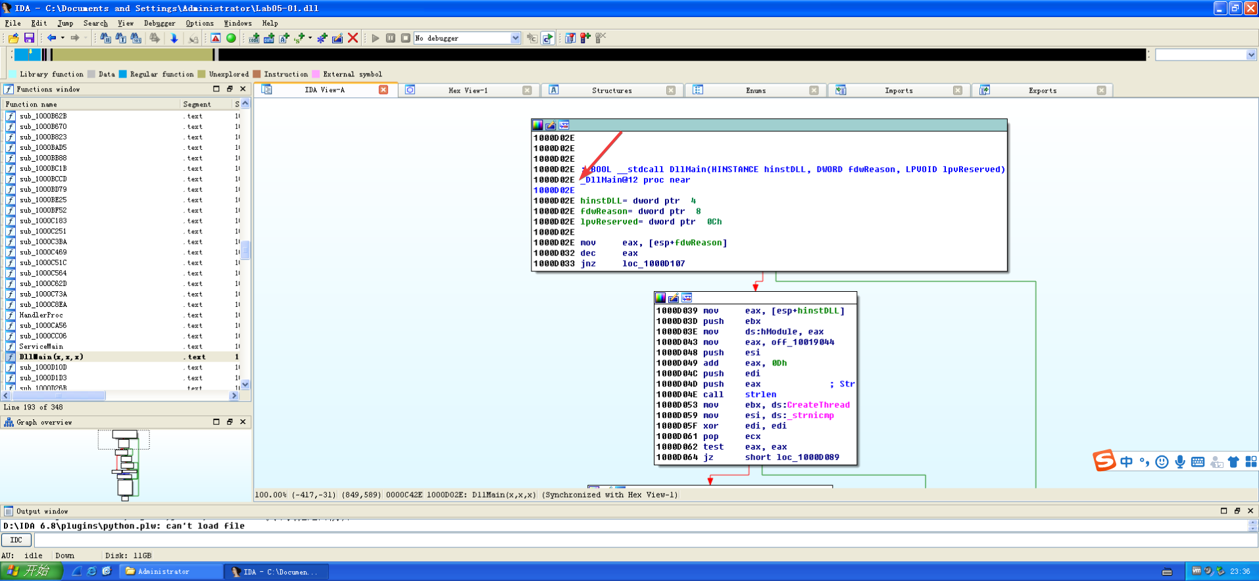The image size is (1259, 581).
Task: Jump forward with the right arrow icon
Action: click(75, 38)
